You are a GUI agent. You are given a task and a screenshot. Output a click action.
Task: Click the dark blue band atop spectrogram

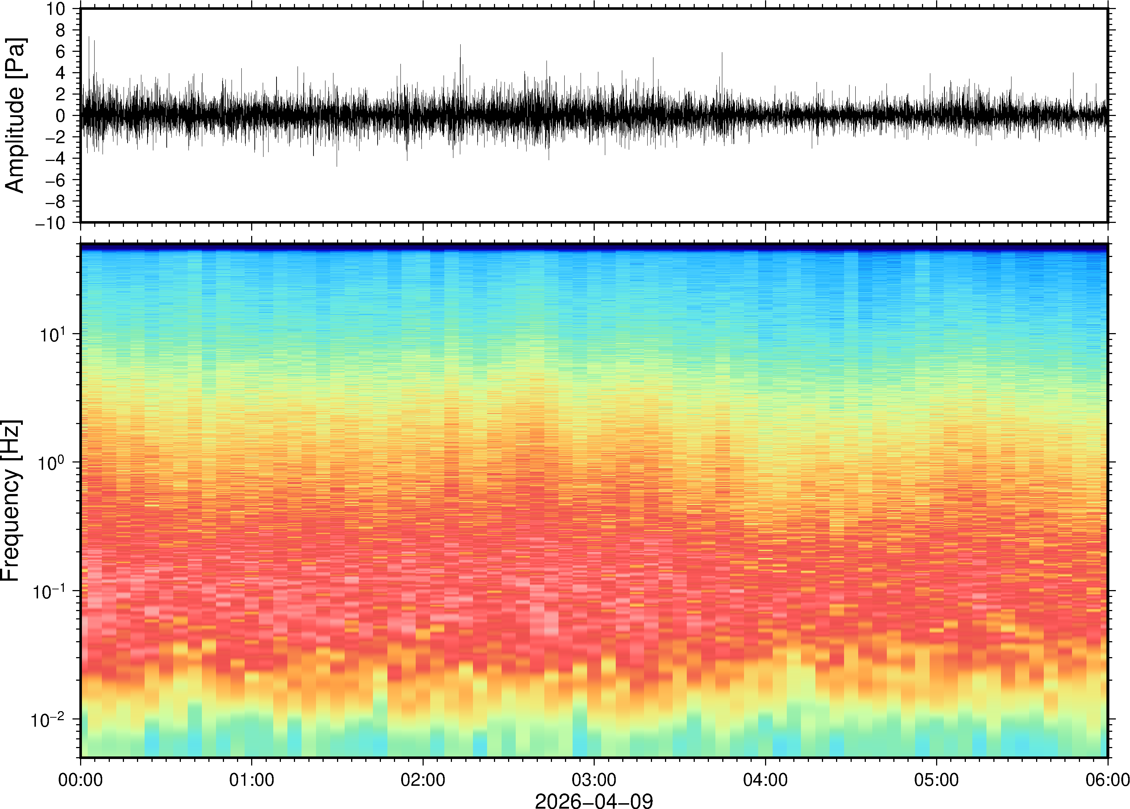point(594,246)
